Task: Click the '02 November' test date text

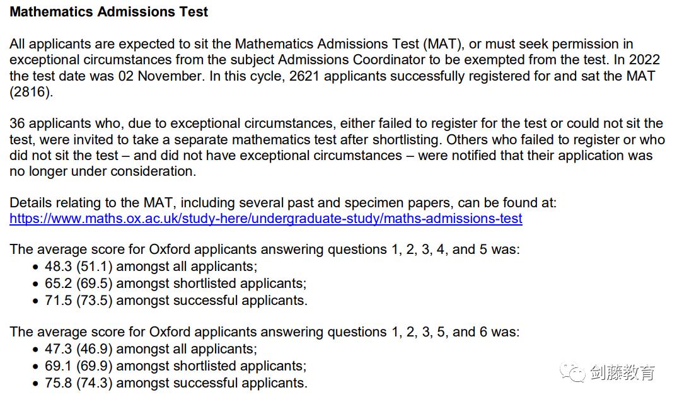Action: [159, 76]
